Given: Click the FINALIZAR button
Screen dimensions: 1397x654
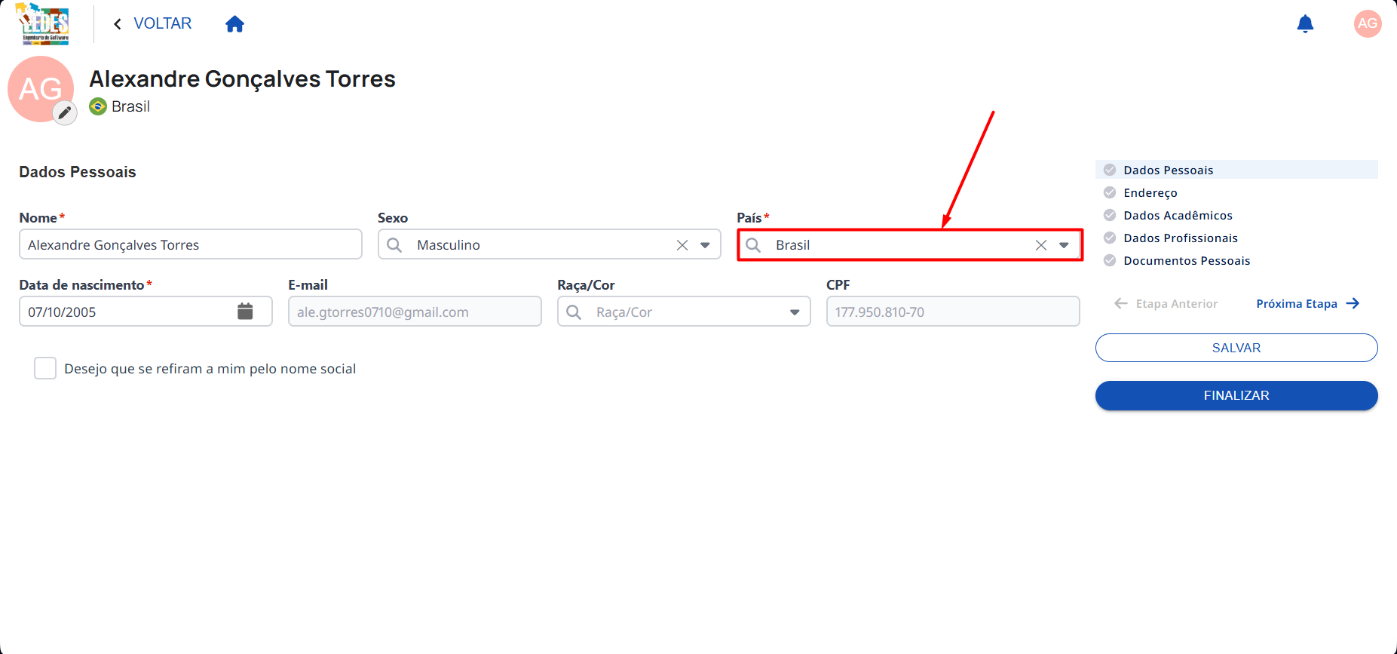Looking at the screenshot, I should coord(1236,395).
